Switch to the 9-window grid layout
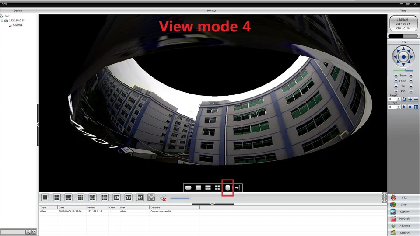Image resolution: width=420 pixels, height=236 pixels. point(80,198)
